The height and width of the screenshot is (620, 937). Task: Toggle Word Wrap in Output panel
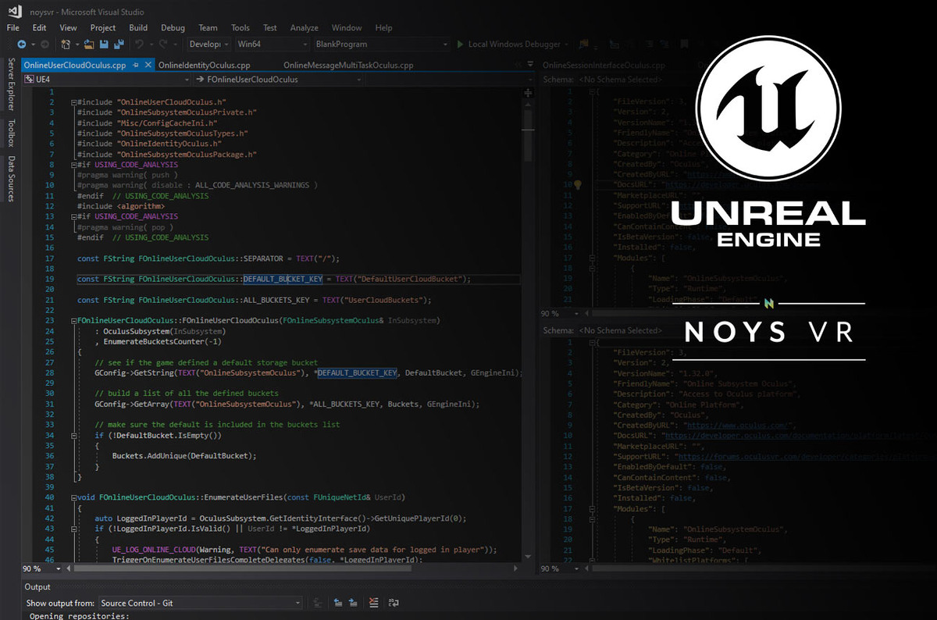pyautogui.click(x=394, y=603)
